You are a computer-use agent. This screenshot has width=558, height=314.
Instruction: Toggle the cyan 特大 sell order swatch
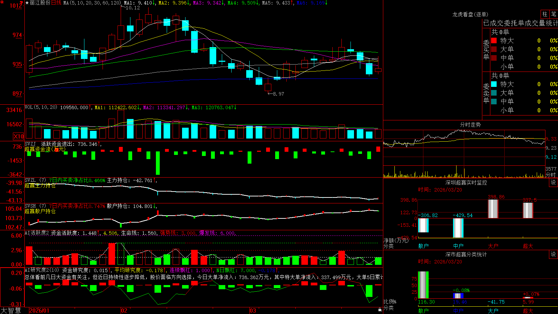(494, 84)
